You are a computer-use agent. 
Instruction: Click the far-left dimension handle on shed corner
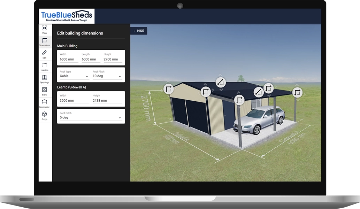click(168, 89)
